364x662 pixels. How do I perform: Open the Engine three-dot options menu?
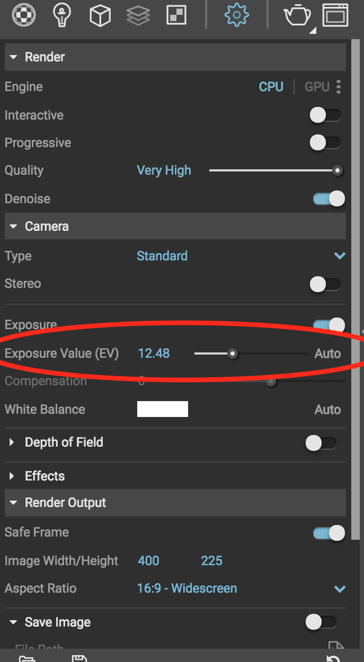tap(339, 87)
